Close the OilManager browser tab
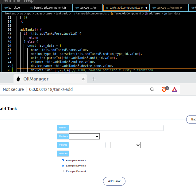The image size is (196, 188). click(83, 79)
